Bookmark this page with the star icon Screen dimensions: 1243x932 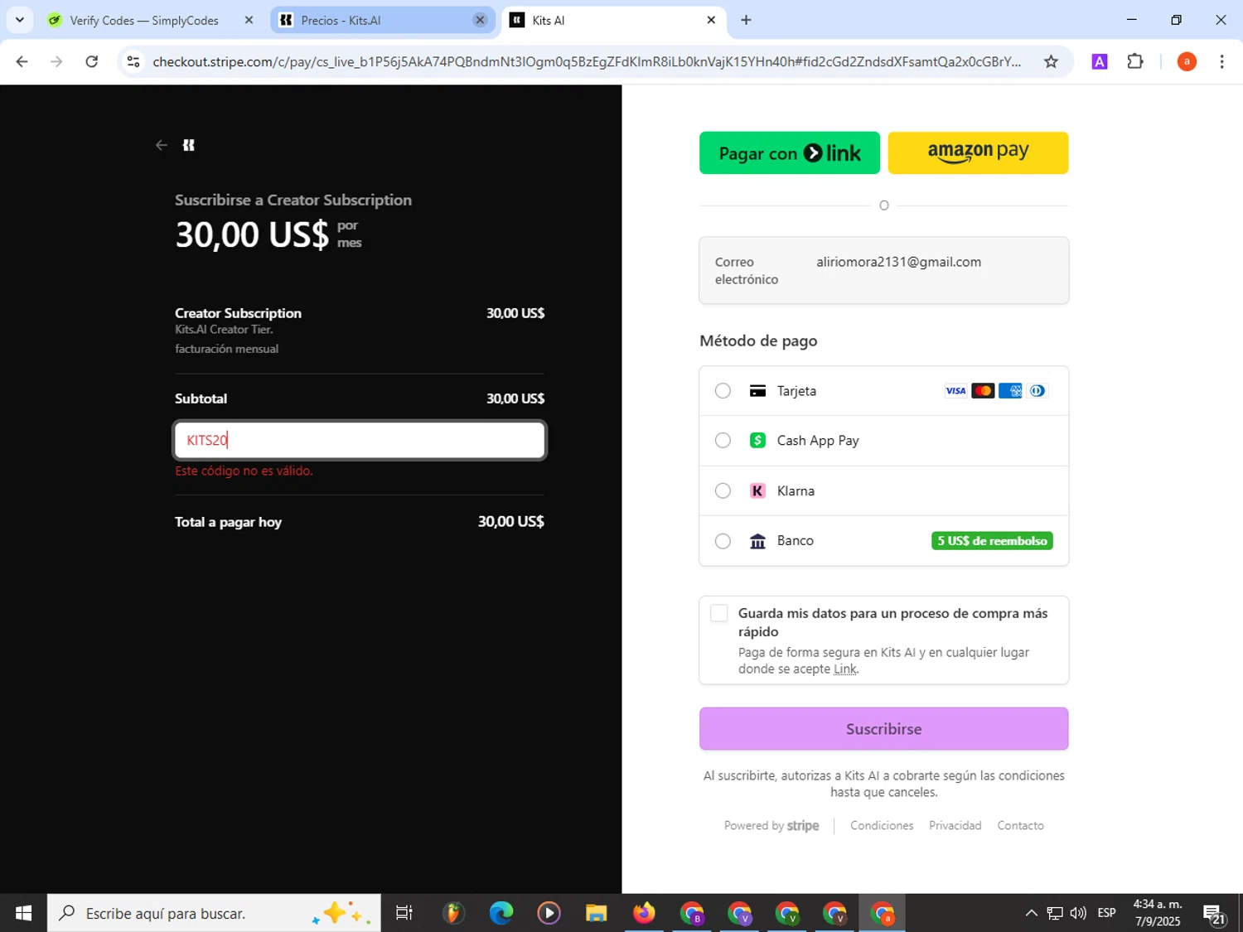coord(1051,61)
